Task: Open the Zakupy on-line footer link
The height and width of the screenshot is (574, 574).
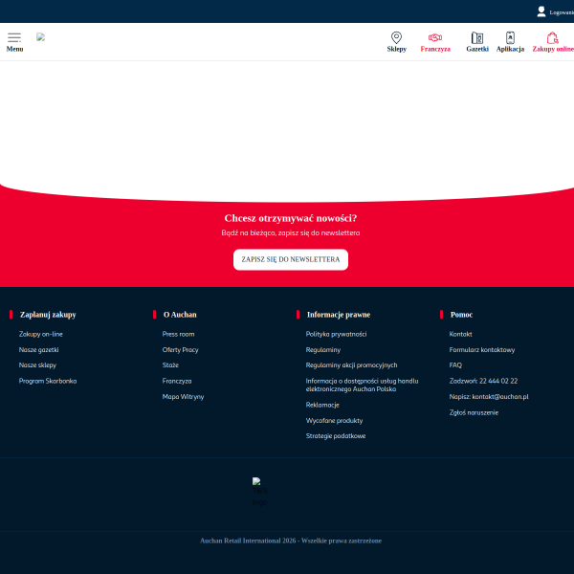Action: pos(41,334)
